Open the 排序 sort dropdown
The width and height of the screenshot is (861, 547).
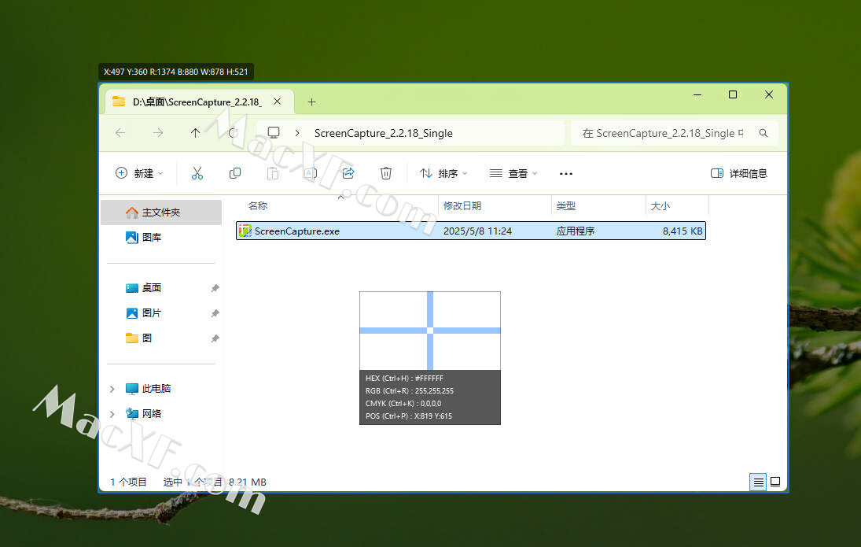tap(443, 173)
